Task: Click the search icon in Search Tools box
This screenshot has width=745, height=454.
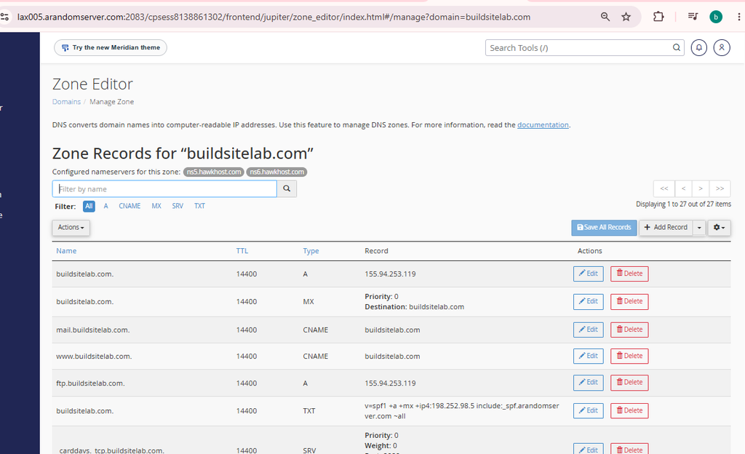Action: point(677,47)
